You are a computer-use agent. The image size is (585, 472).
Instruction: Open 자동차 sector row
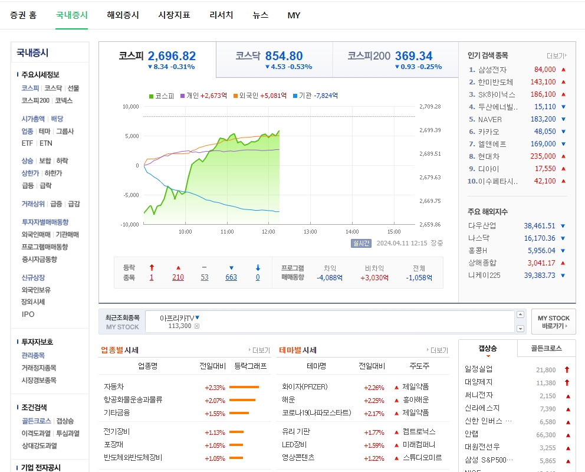114,387
